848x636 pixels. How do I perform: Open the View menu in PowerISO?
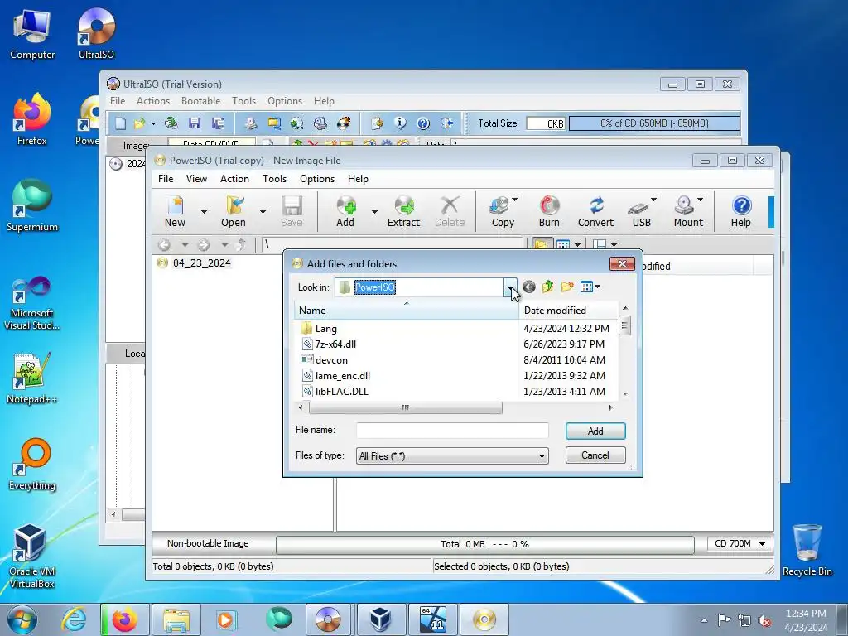tap(196, 179)
